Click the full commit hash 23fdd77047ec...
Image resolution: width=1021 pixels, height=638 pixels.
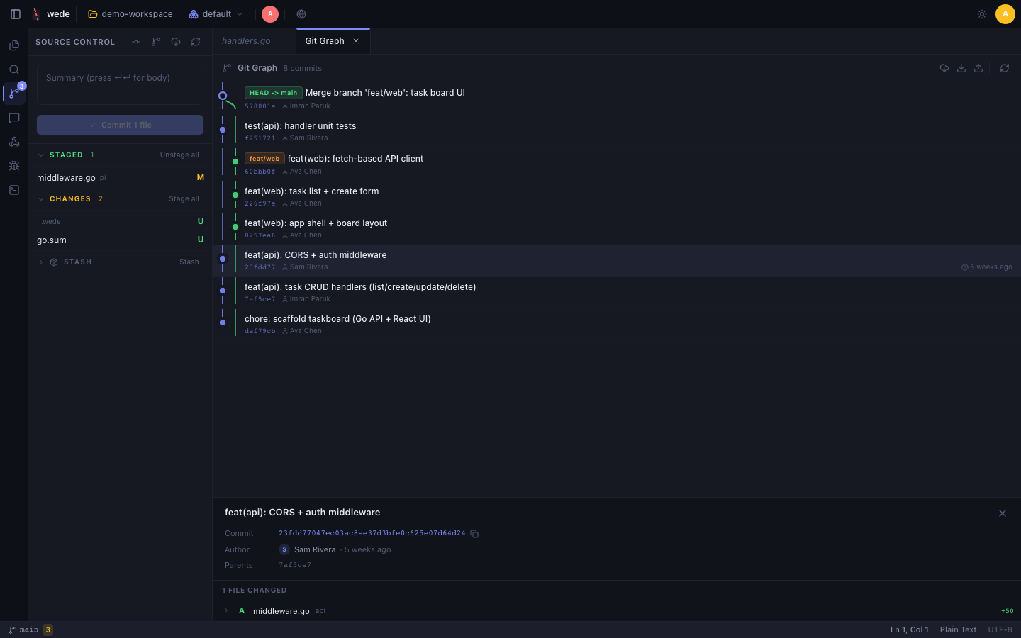372,533
